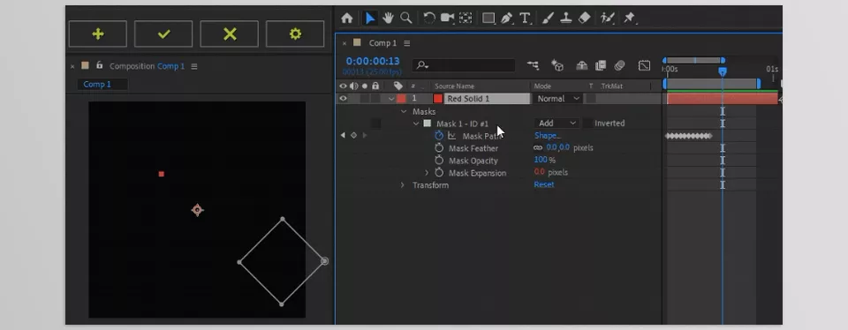Toggle the lock on the Composition panel
The width and height of the screenshot is (848, 330).
(99, 65)
